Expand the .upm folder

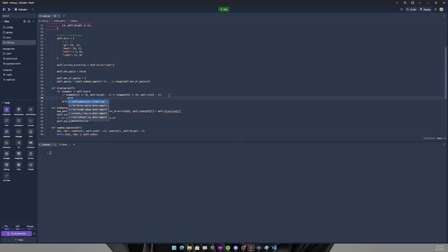pos(7,53)
